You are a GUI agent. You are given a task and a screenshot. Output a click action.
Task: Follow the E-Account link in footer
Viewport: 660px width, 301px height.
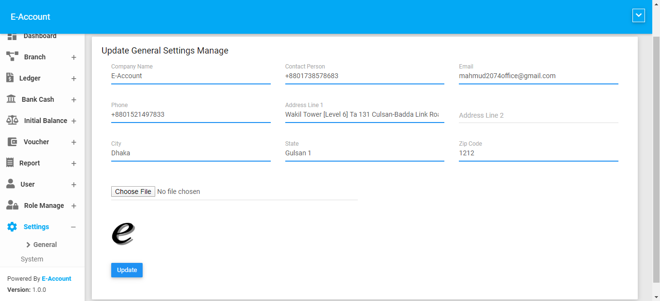pos(56,279)
